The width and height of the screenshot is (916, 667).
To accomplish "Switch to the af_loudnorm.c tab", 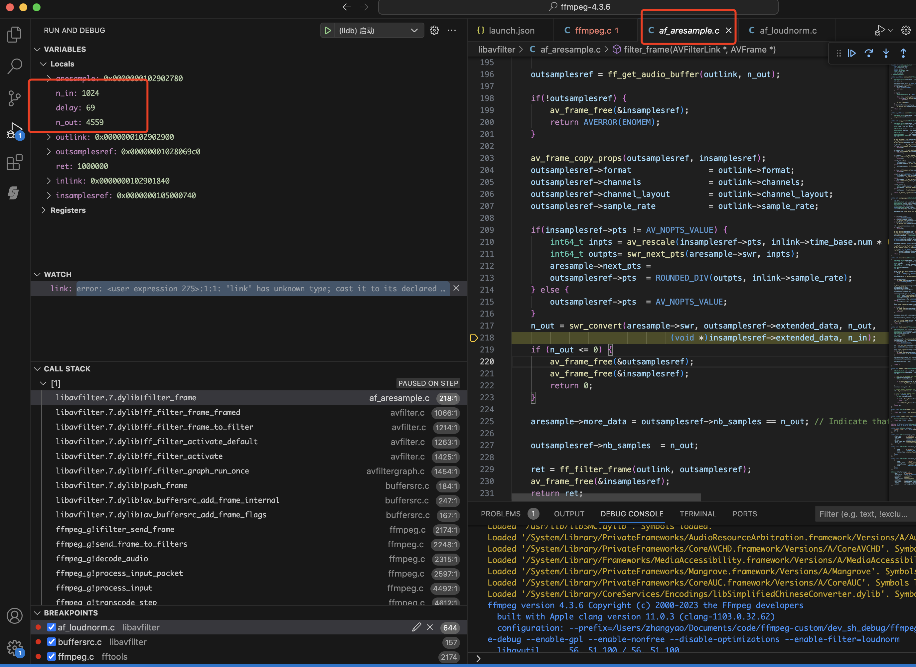I will [788, 30].
